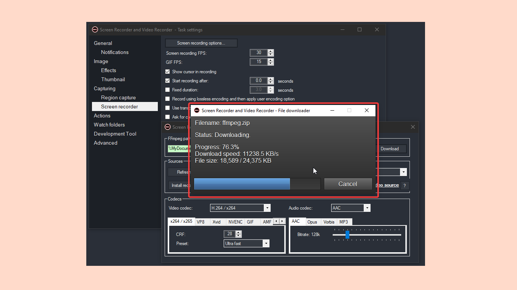Increase Screen recording FPS with up arrow
Screen dimensions: 517x290
270,51
